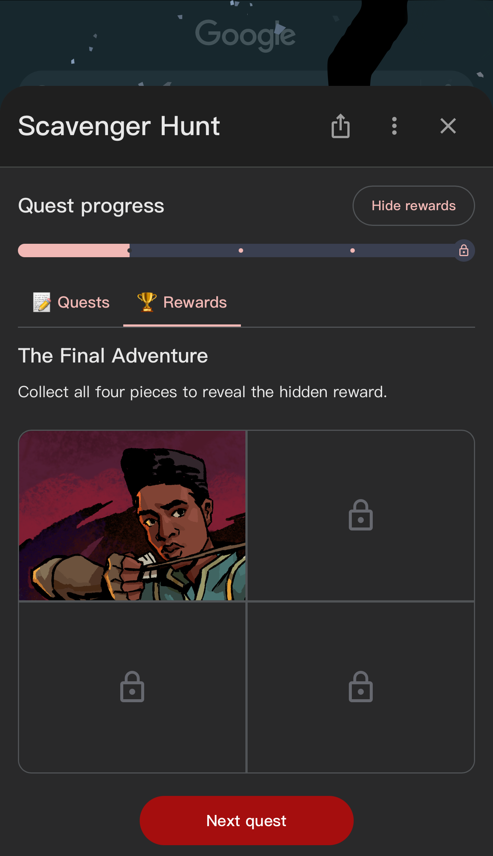Open the three-dot more options menu
493x856 pixels.
394,126
